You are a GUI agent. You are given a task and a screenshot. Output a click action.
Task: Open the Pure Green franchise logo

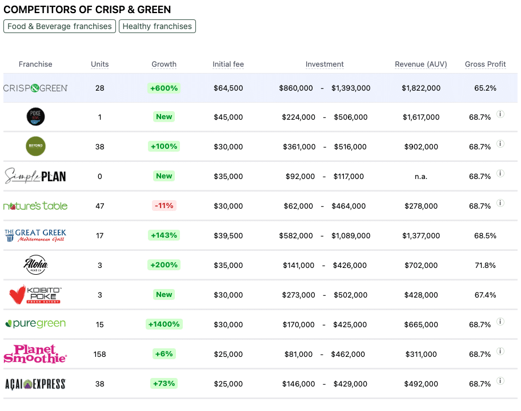pyautogui.click(x=35, y=323)
